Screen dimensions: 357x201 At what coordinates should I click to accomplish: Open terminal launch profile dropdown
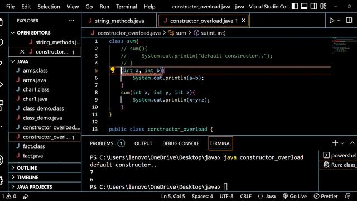342,143
